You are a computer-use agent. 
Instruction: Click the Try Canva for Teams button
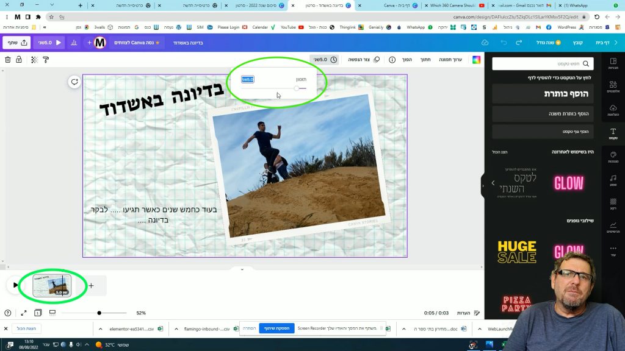point(137,43)
